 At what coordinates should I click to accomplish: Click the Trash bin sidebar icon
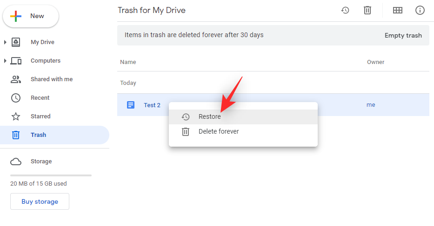16,135
